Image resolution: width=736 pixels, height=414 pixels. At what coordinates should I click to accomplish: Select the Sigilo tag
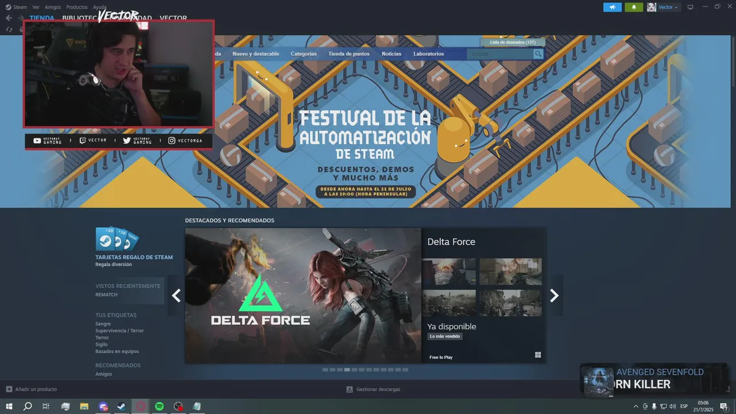(x=101, y=344)
